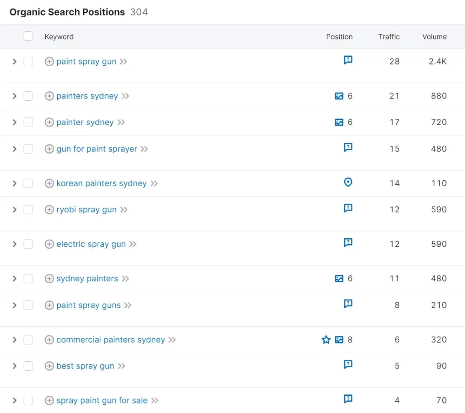Select the checkbox for gun for paint sprayer

click(x=28, y=149)
